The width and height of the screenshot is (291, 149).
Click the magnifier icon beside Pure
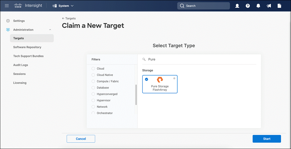click(144, 59)
